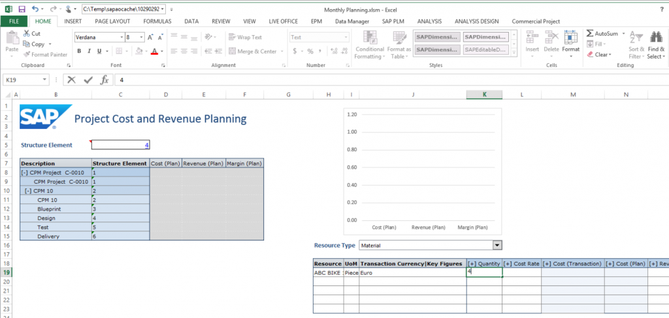Toggle Center alignment

(x=184, y=51)
